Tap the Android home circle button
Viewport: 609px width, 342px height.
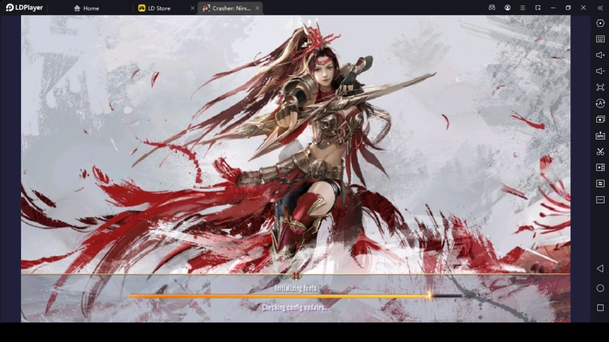coord(600,288)
